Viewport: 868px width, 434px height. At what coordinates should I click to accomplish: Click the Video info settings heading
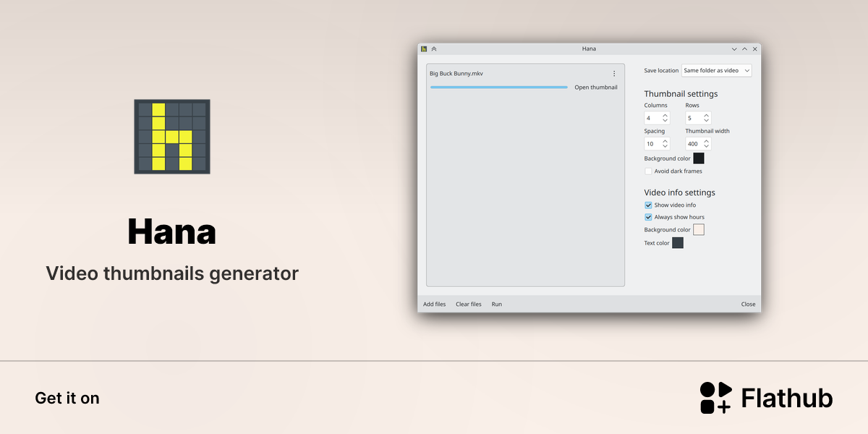click(679, 192)
